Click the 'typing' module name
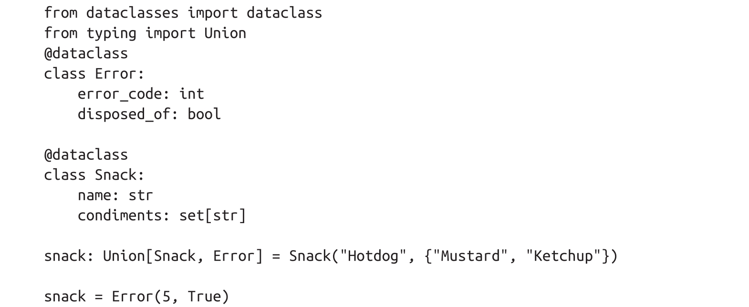Screen dimensions: 749x307 tap(111, 33)
